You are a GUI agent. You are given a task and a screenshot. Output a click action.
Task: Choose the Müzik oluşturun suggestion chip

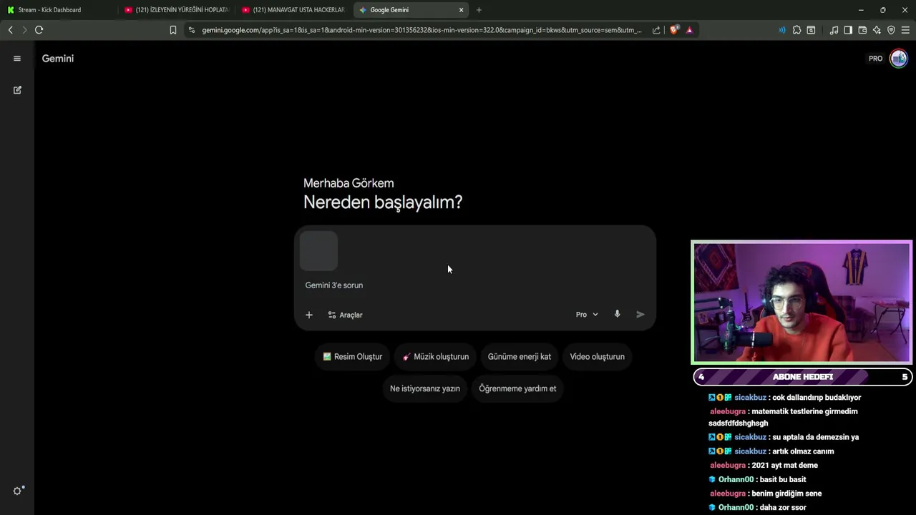[435, 356]
